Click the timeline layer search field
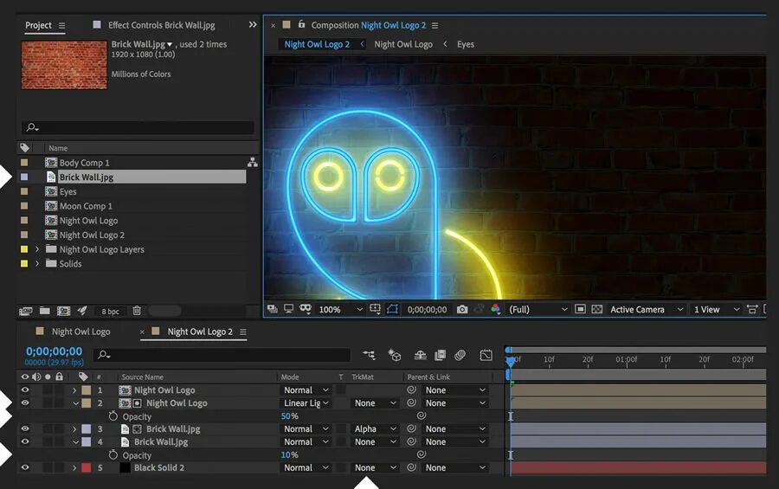The image size is (779, 489). click(x=222, y=355)
